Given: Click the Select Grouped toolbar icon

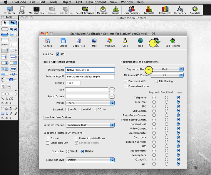Looking at the screenshot, I should [x=85, y=10].
